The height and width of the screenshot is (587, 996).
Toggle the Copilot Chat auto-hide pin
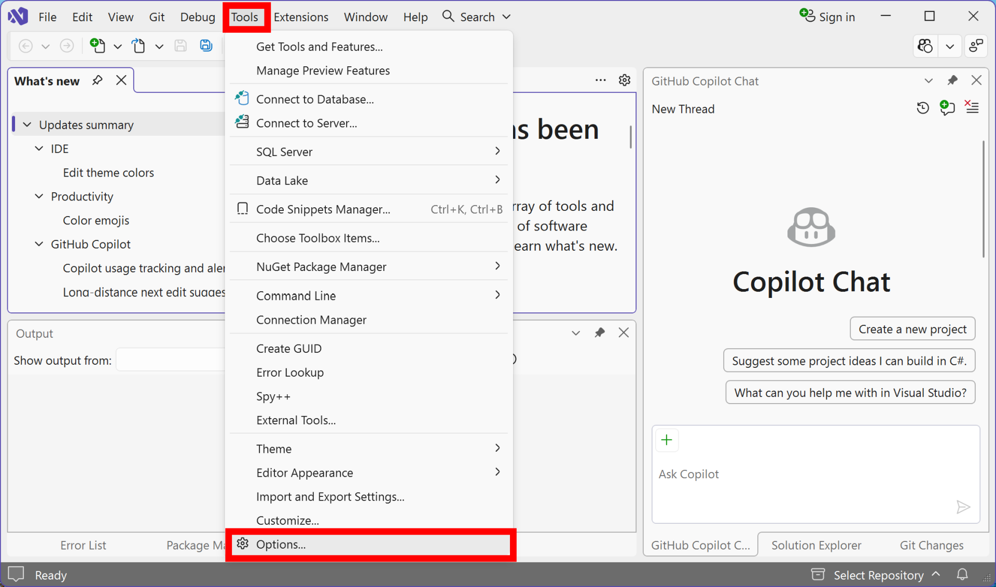[952, 80]
